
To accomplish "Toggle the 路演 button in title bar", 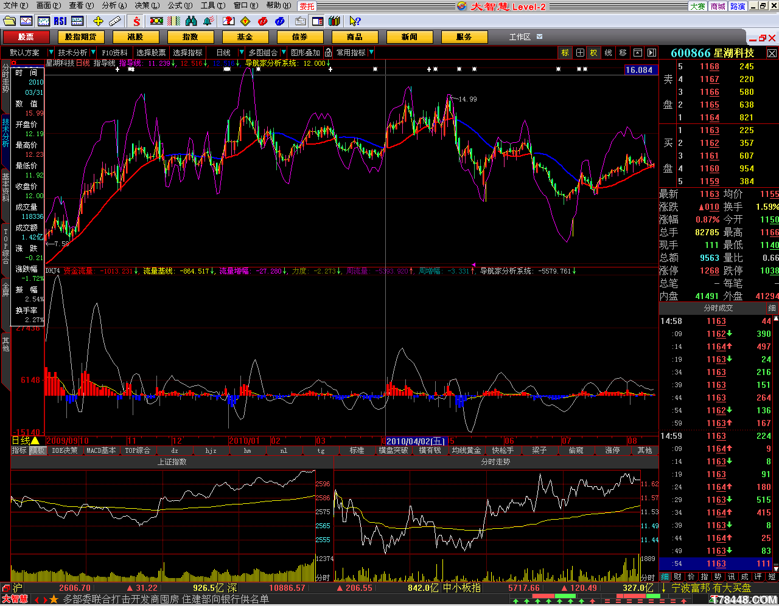I will (738, 6).
